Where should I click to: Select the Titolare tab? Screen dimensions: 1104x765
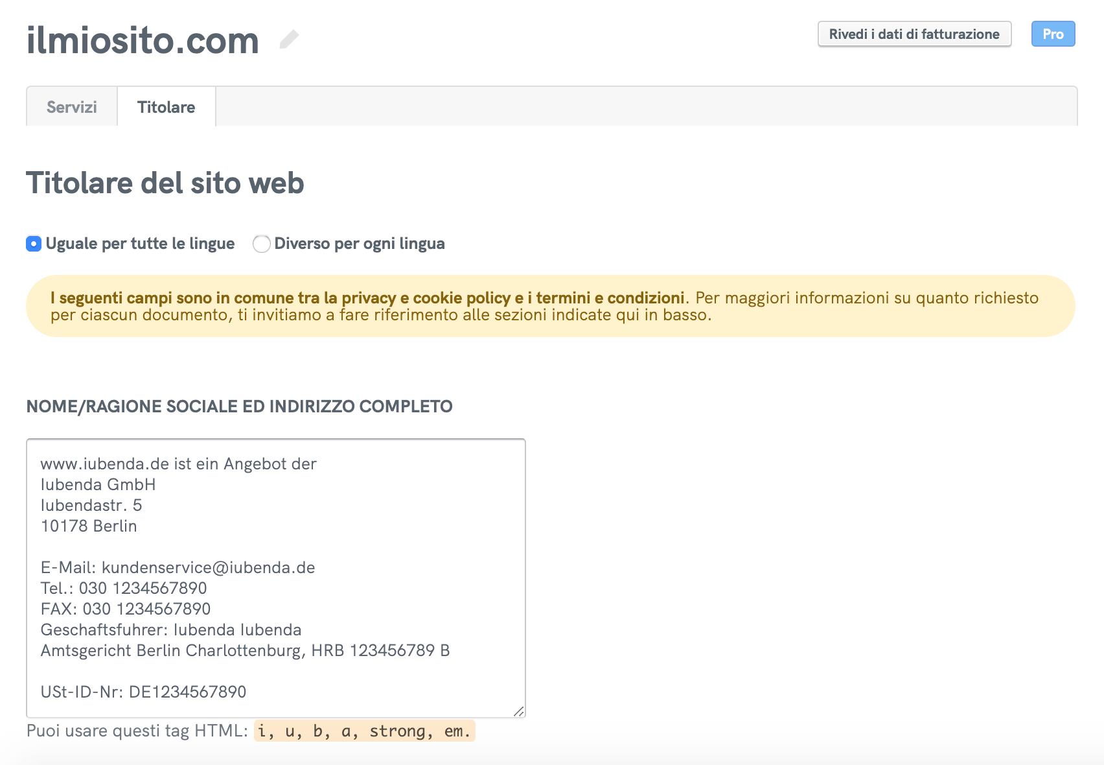(166, 107)
